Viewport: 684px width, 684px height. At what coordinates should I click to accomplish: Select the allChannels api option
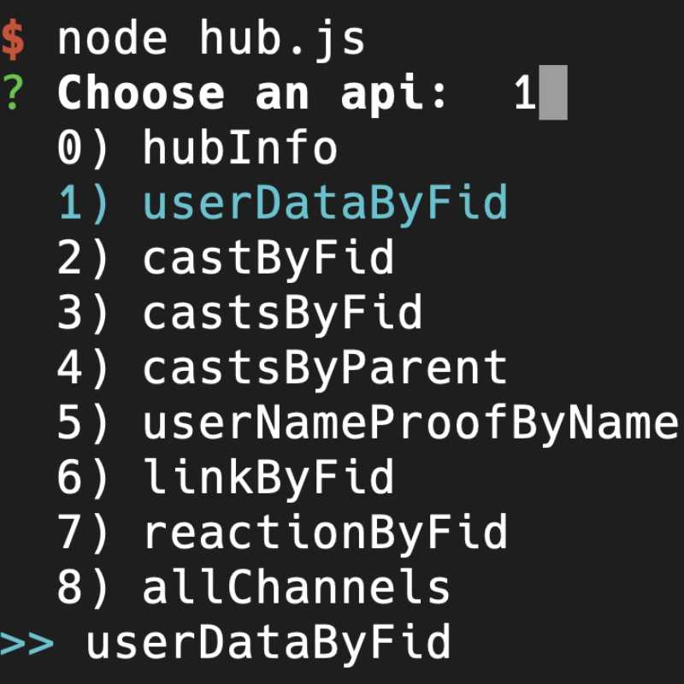point(296,587)
